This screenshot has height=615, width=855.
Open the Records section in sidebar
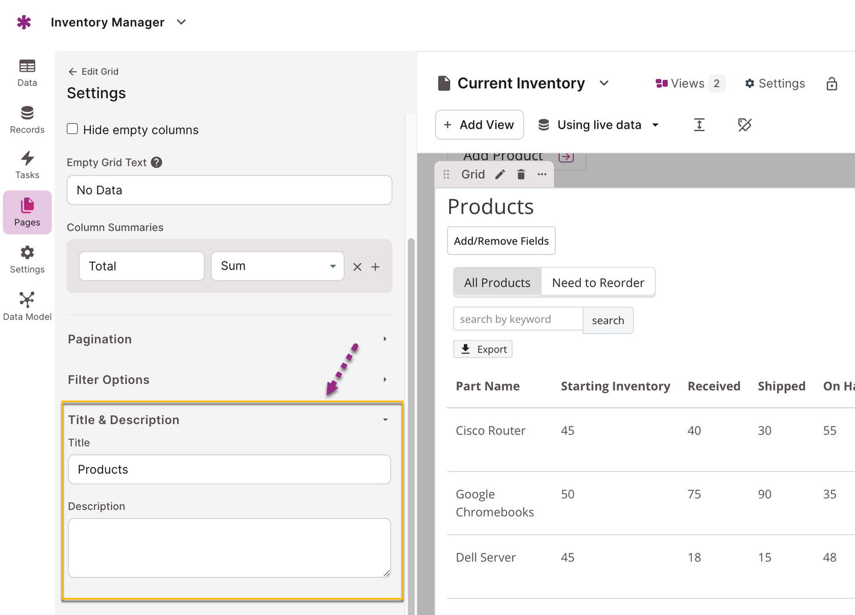pos(27,120)
